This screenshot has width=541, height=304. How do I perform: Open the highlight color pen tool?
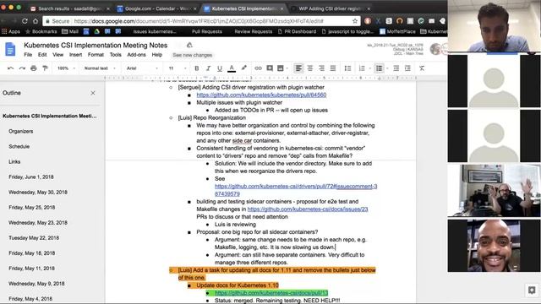244,68
